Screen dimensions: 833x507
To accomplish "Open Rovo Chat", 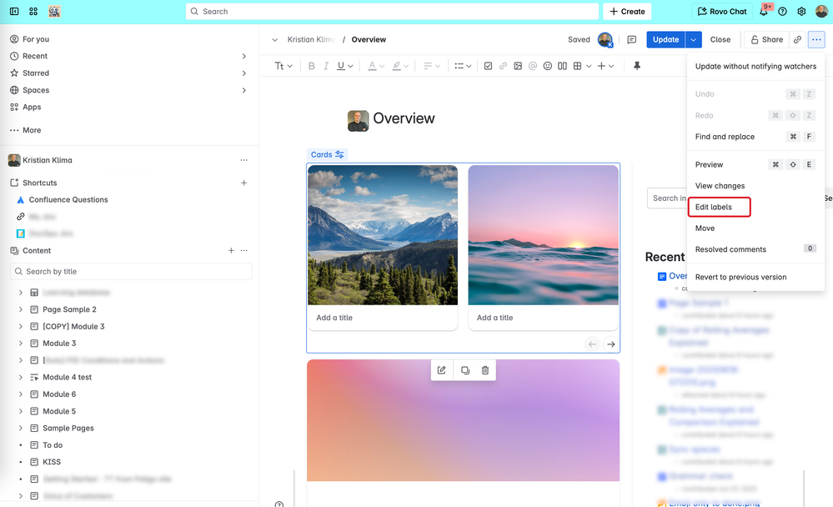I will tap(722, 11).
